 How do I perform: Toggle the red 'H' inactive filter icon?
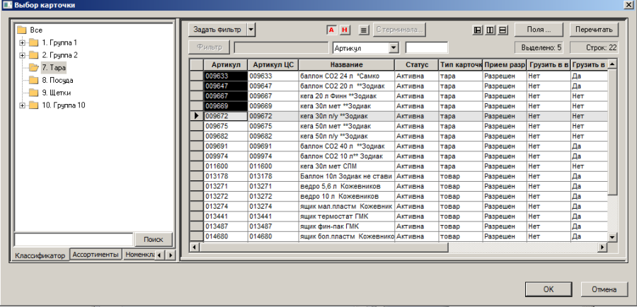(x=345, y=30)
